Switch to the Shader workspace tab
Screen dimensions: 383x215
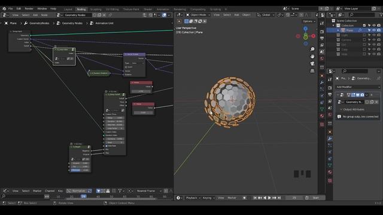pyautogui.click(x=148, y=10)
